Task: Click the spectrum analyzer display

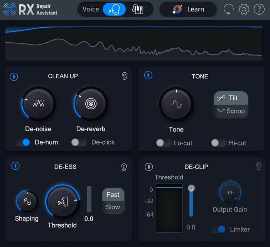Action: point(134,43)
